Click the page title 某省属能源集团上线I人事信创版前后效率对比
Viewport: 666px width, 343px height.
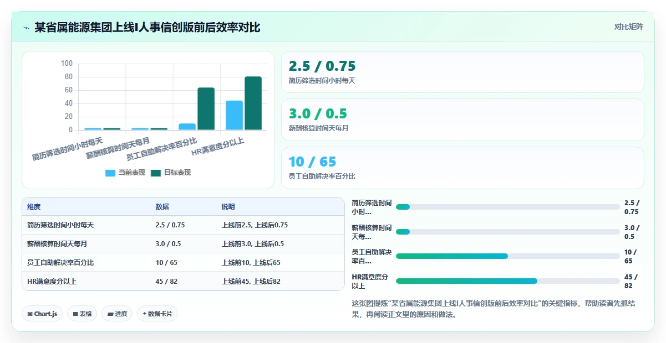[148, 28]
